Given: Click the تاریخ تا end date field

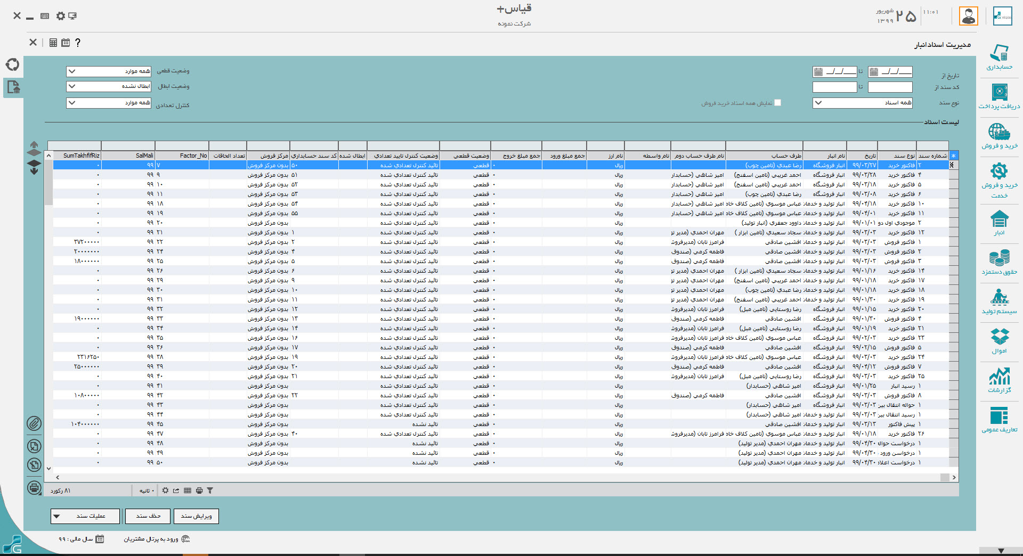Looking at the screenshot, I should pyautogui.click(x=834, y=71).
